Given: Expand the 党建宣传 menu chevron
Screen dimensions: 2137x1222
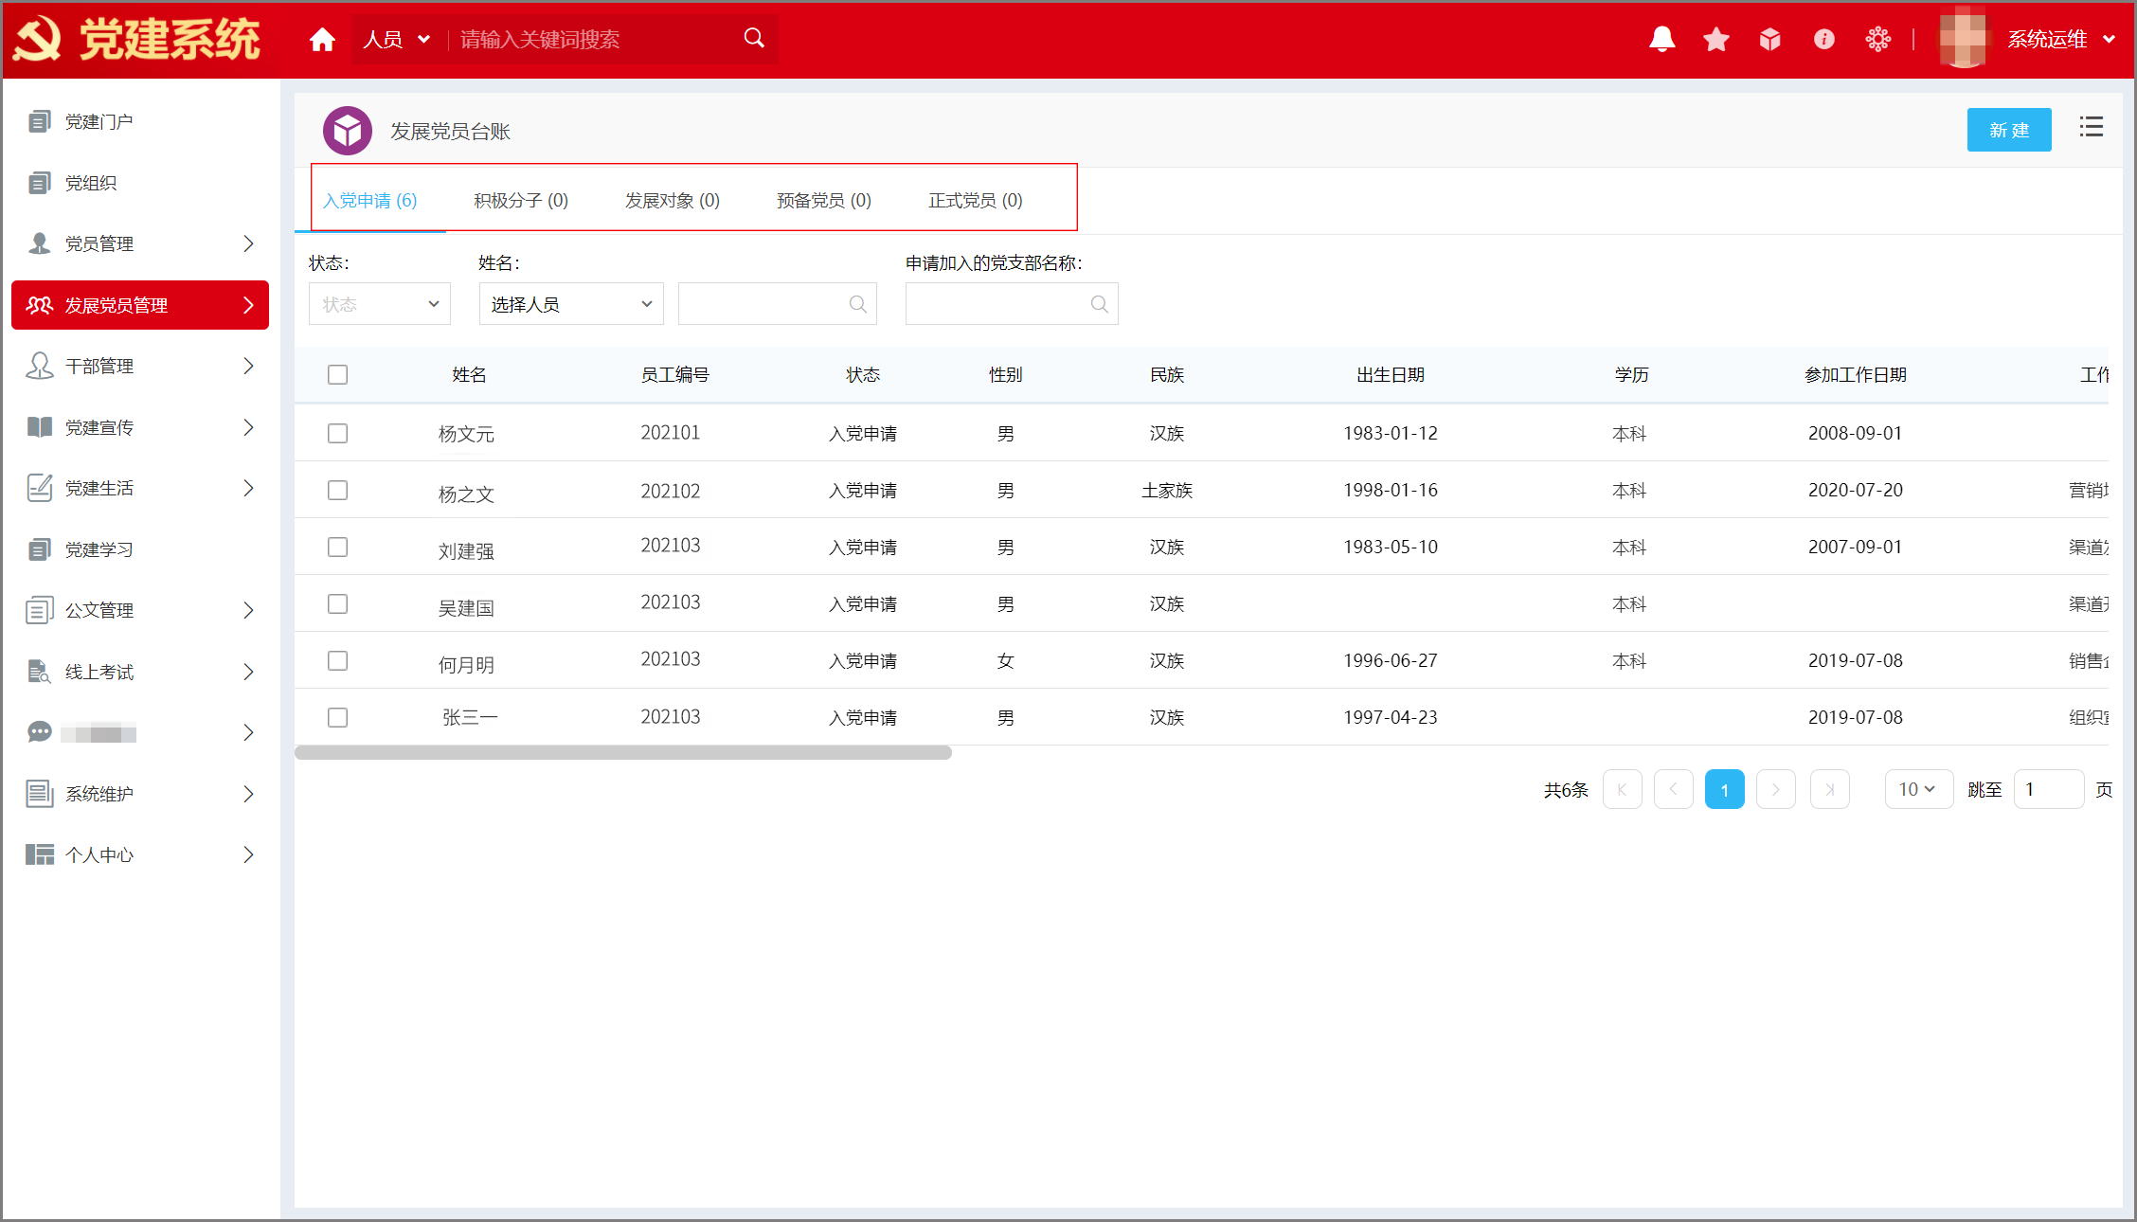Looking at the screenshot, I should 248,427.
